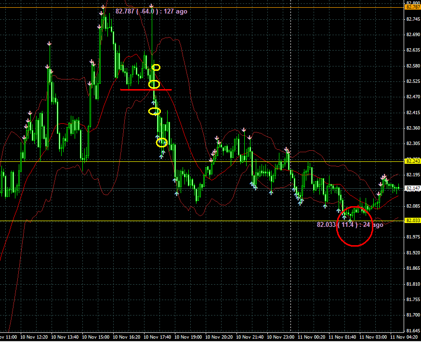Viewport: 421px width, 342px height.
Task: Click the "11 Nov 03:00" time label
Action: pyautogui.click(x=371, y=337)
